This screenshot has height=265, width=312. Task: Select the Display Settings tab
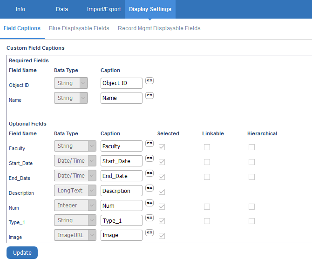point(150,9)
